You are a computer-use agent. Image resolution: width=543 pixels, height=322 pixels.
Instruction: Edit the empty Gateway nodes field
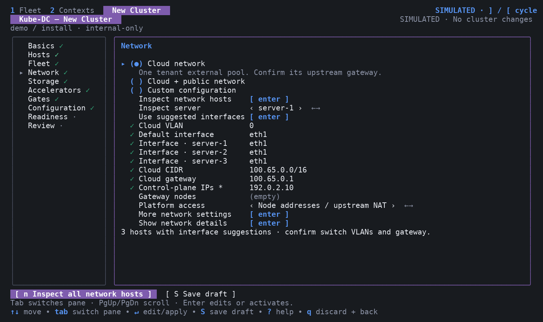[x=265, y=196]
